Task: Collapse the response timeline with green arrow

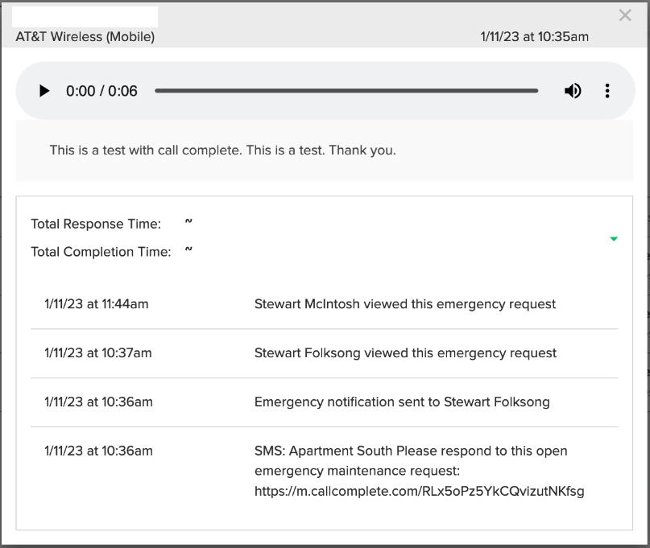Action: point(614,238)
